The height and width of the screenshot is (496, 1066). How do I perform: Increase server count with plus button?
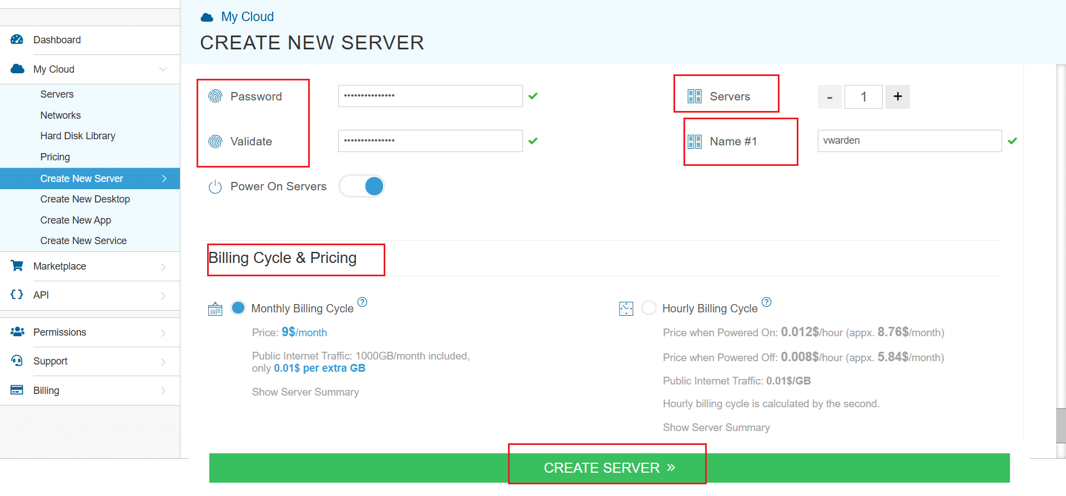point(897,97)
